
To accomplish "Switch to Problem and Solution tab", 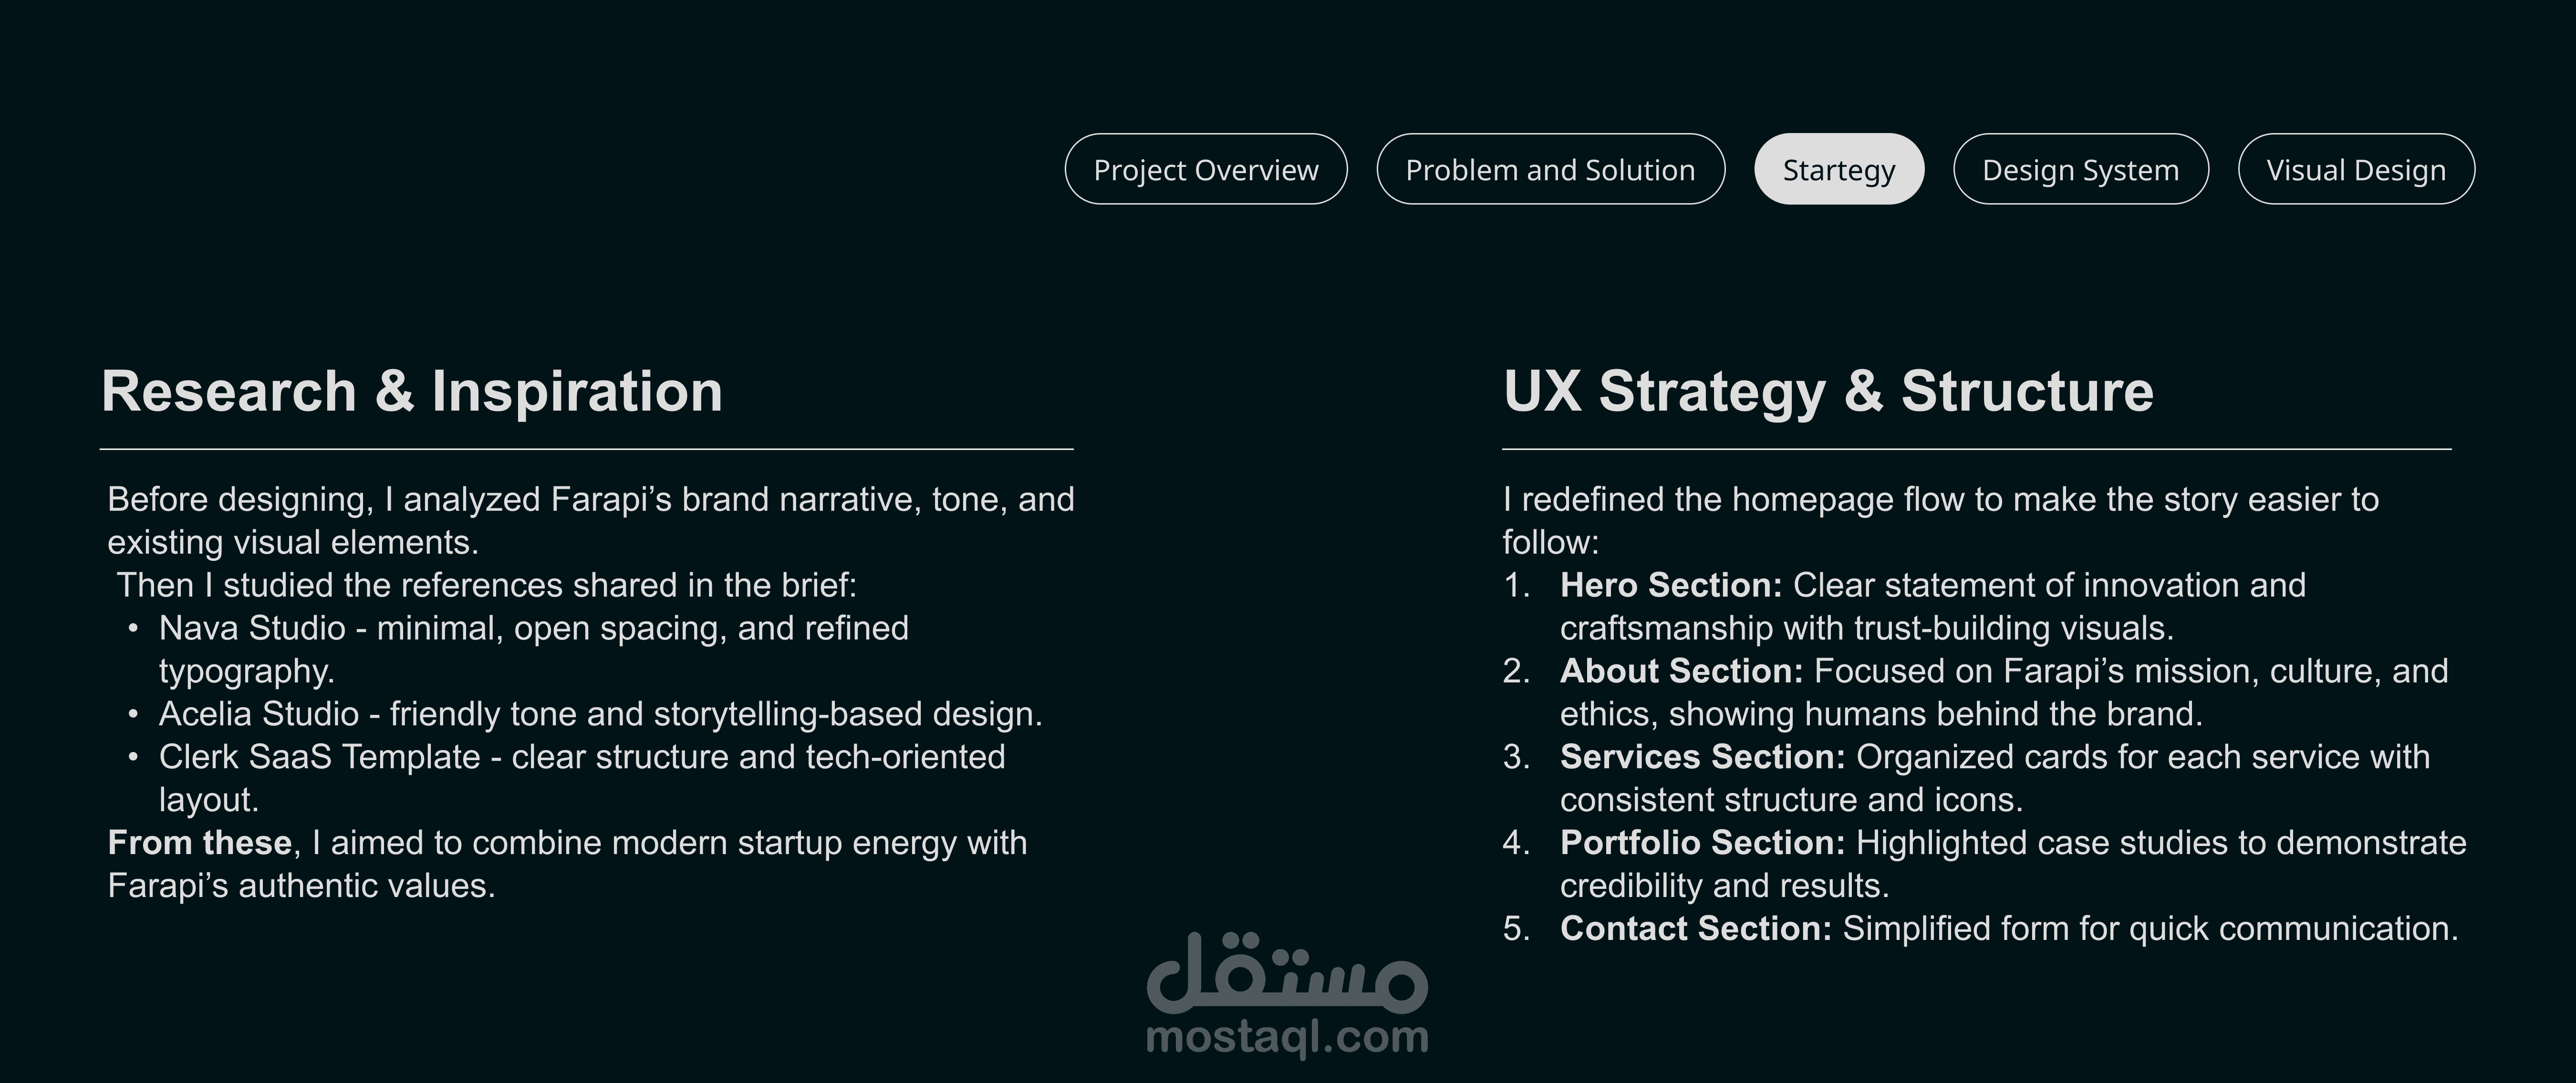I will [1550, 169].
